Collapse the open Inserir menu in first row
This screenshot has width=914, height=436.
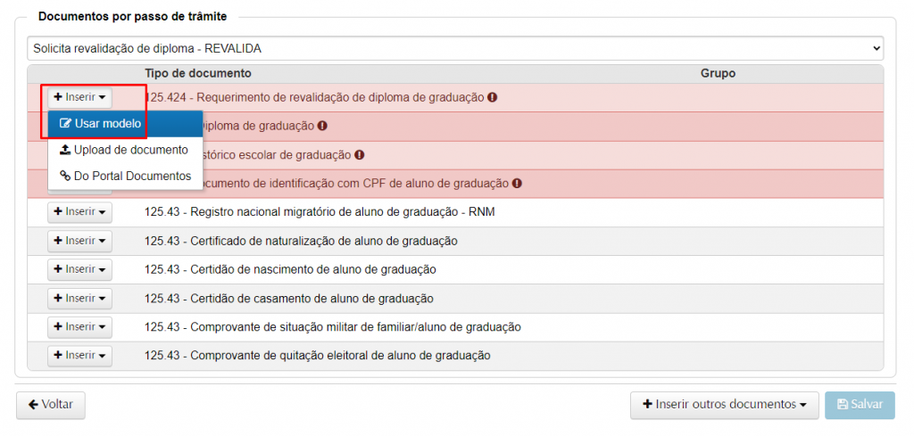click(x=79, y=96)
